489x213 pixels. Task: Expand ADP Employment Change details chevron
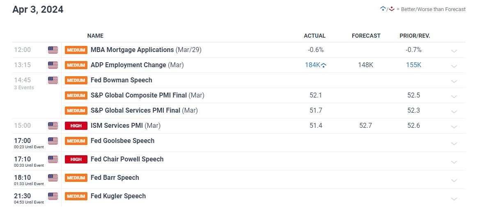[454, 66]
